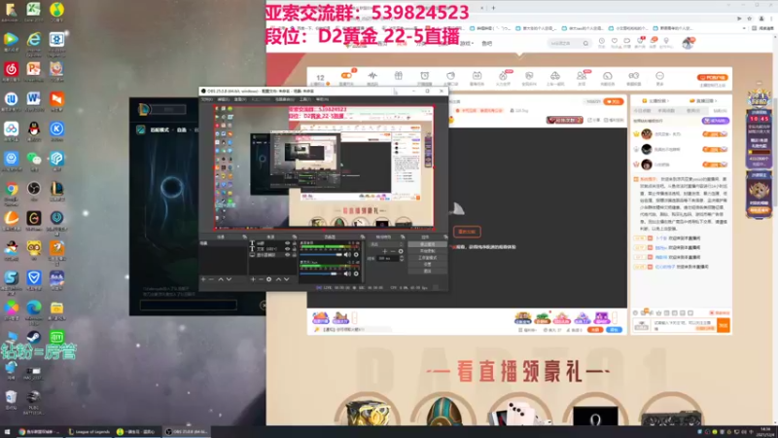Click chat message input field on stream page

pyautogui.click(x=684, y=325)
